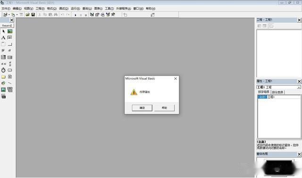This screenshot has width=302, height=178.
Task: Expand the Add Project dropdown arrow
Action: 9,15
